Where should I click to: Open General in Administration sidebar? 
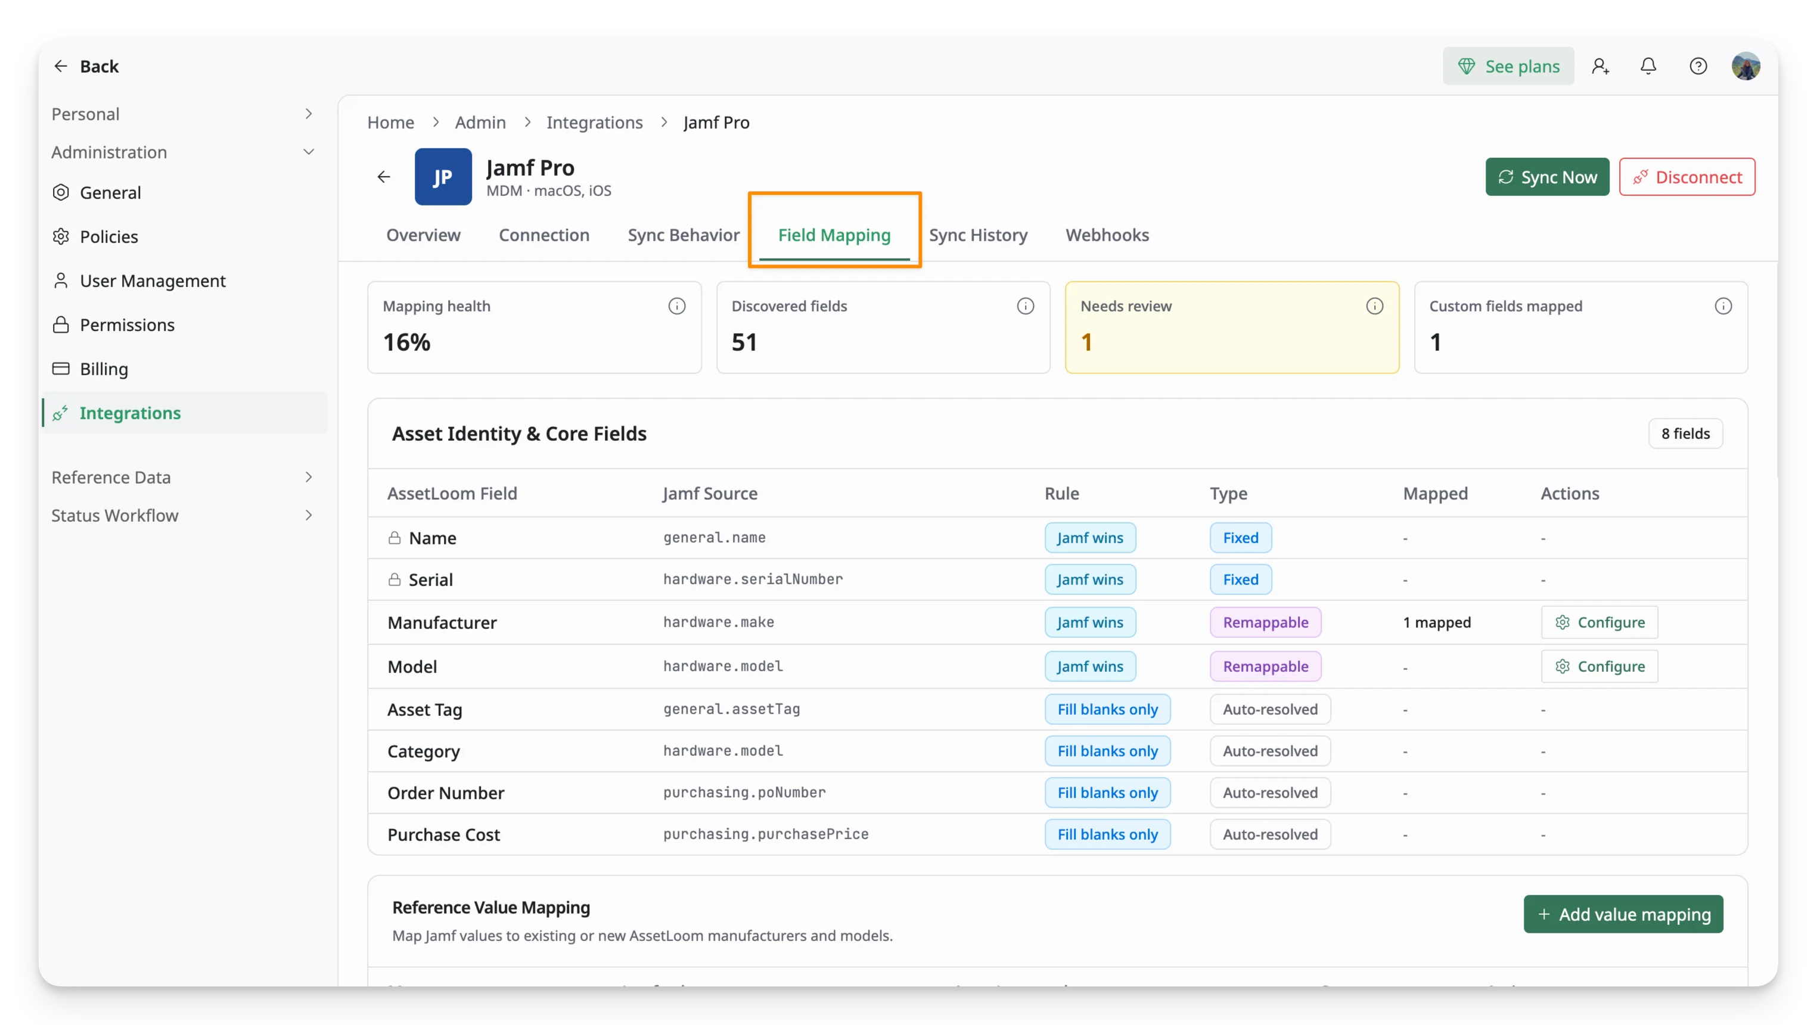pyautogui.click(x=184, y=192)
